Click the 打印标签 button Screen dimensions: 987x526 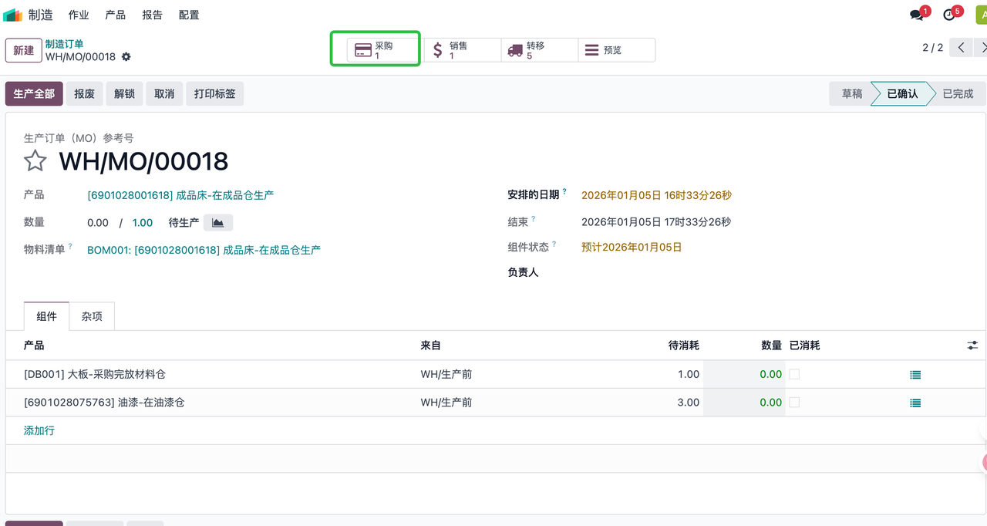215,94
